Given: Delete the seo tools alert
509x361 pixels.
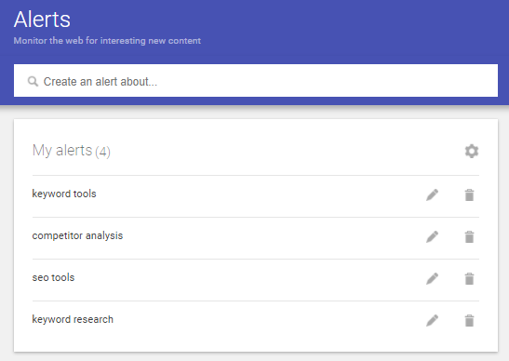Looking at the screenshot, I should click(469, 278).
